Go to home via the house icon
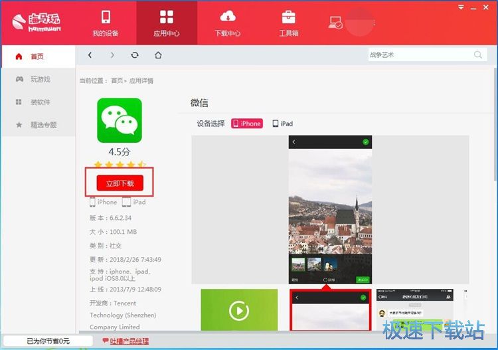The height and width of the screenshot is (350, 498). pos(158,55)
